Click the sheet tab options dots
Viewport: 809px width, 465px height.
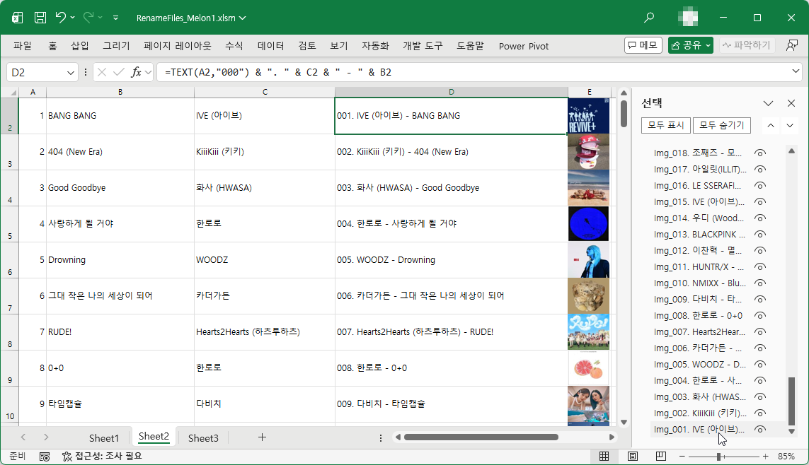coord(381,437)
